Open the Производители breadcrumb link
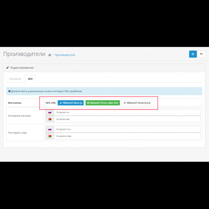This screenshot has width=209, height=209. click(x=65, y=55)
